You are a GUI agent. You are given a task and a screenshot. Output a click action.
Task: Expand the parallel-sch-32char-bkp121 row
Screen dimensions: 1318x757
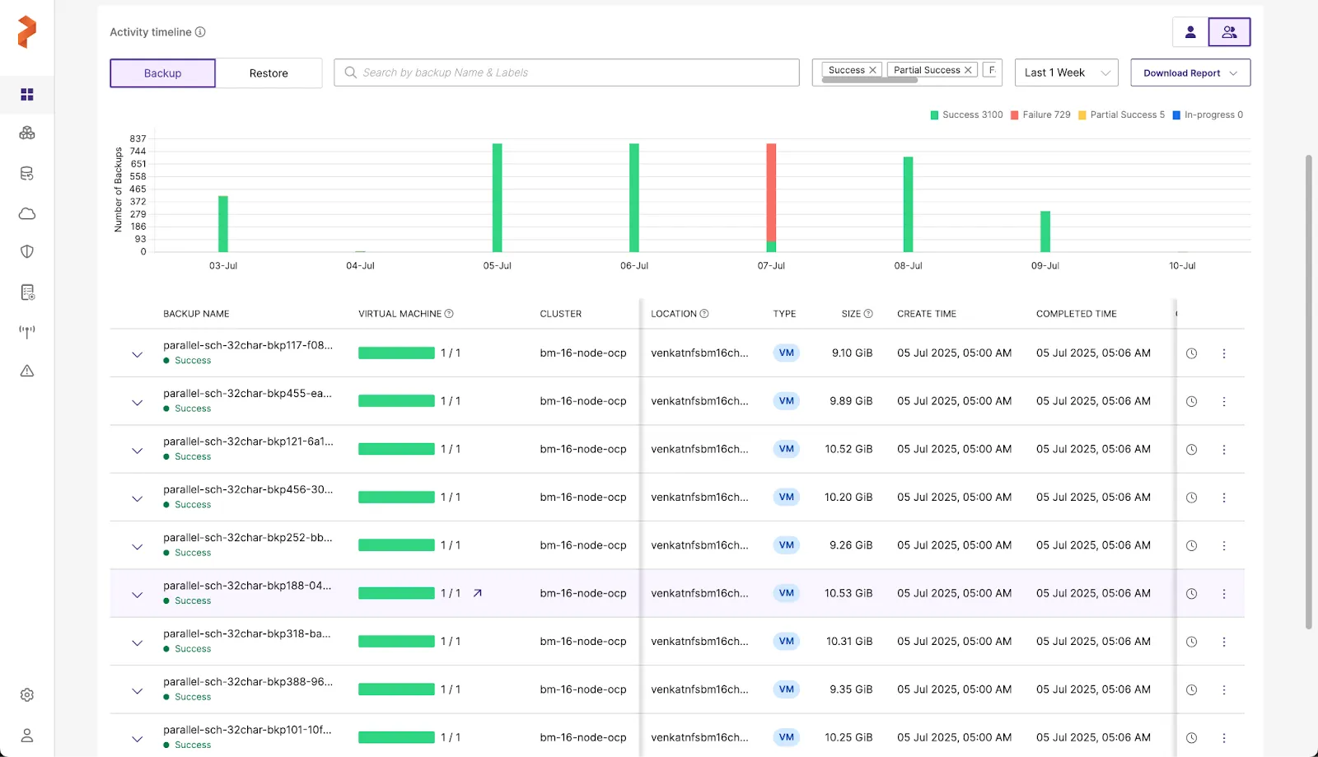coord(138,451)
